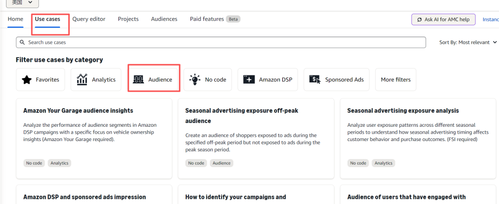Viewport: 499px width, 204px height.
Task: Click the Sponsored Ads dollar icon
Action: coord(315,80)
